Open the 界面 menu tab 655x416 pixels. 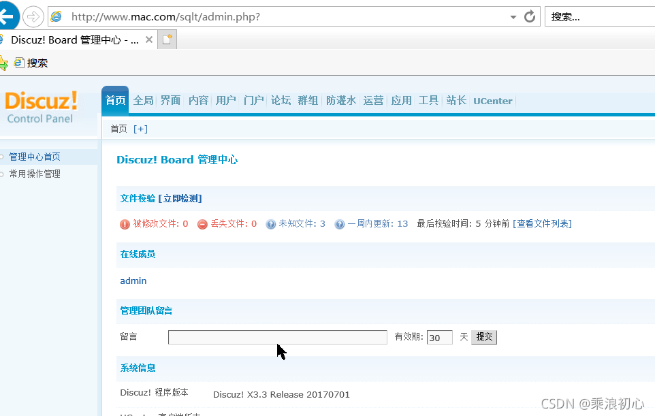[170, 100]
